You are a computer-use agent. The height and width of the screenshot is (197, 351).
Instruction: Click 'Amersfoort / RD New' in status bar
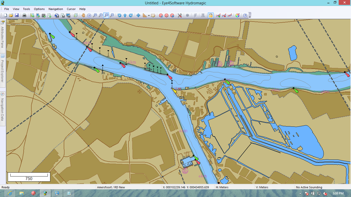[x=111, y=187]
